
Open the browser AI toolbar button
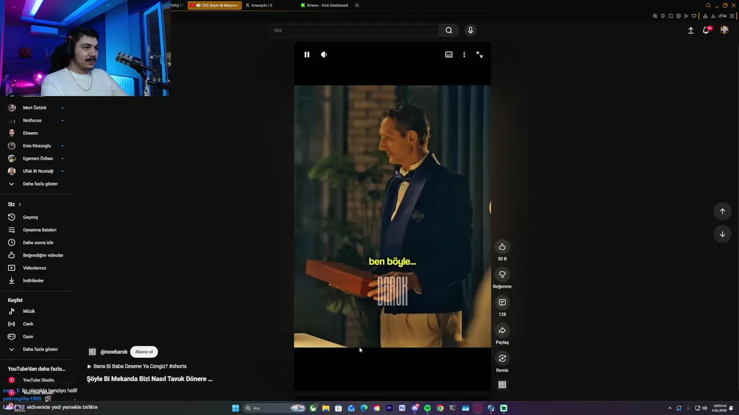tap(722, 16)
